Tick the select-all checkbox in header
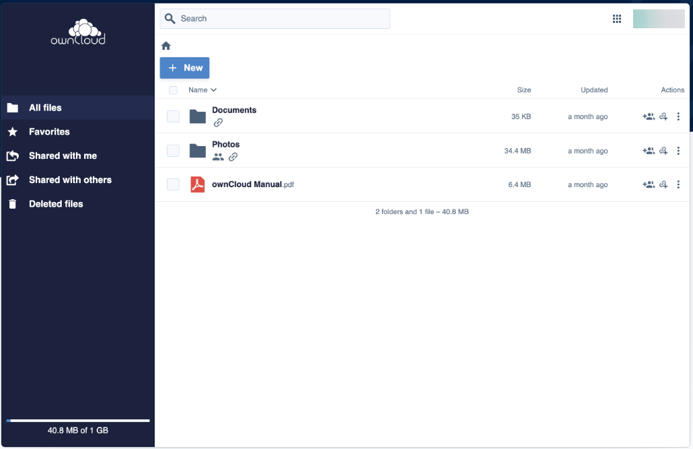This screenshot has width=693, height=449. click(x=174, y=90)
